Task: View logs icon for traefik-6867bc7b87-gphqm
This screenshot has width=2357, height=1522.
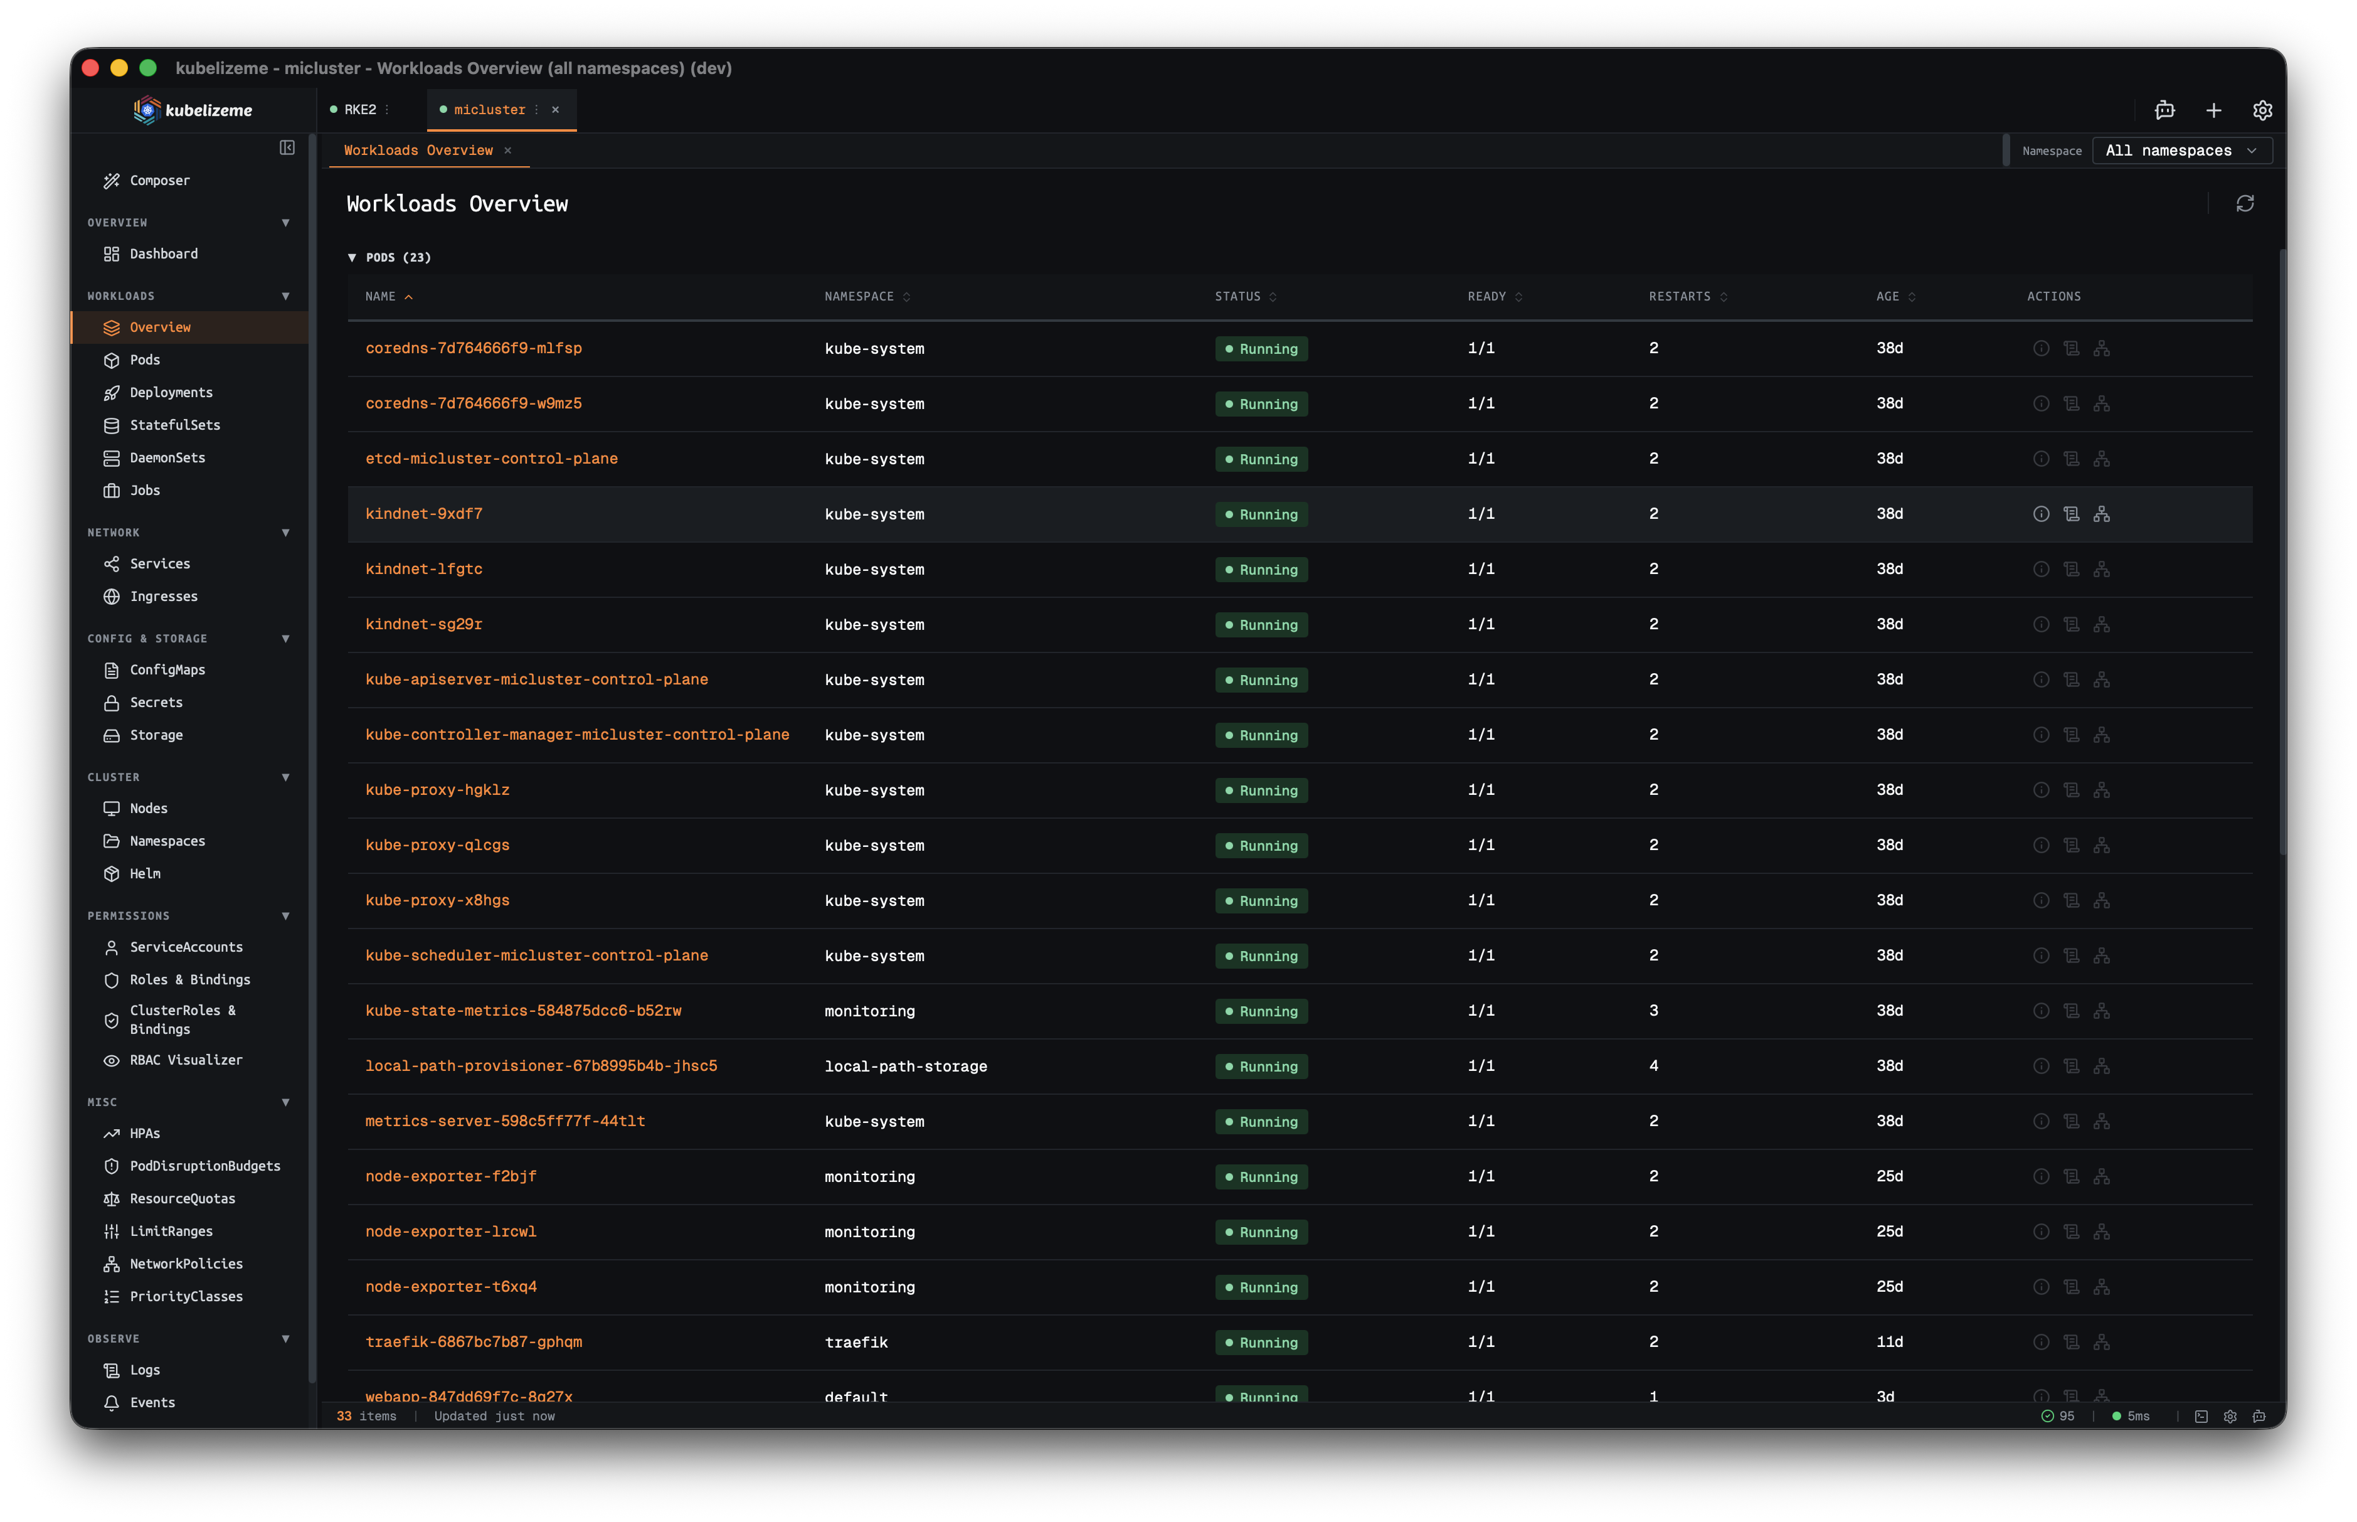Action: tap(2072, 1342)
